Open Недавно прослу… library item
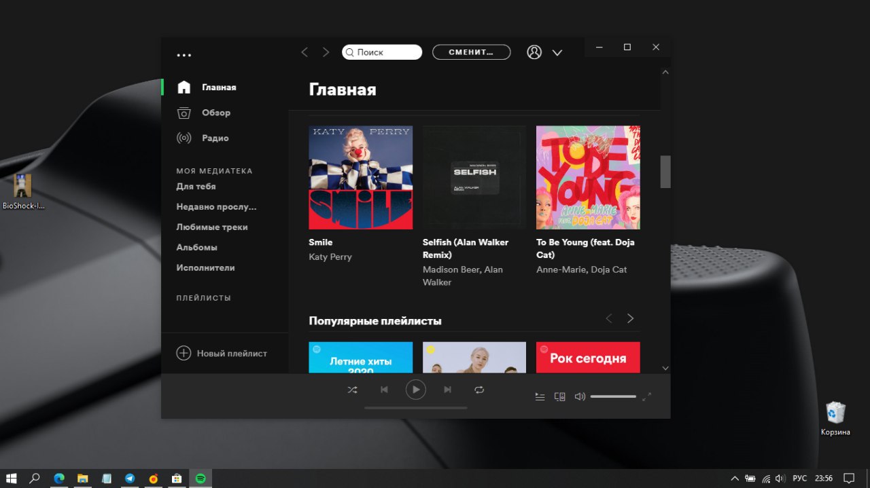 coord(216,206)
